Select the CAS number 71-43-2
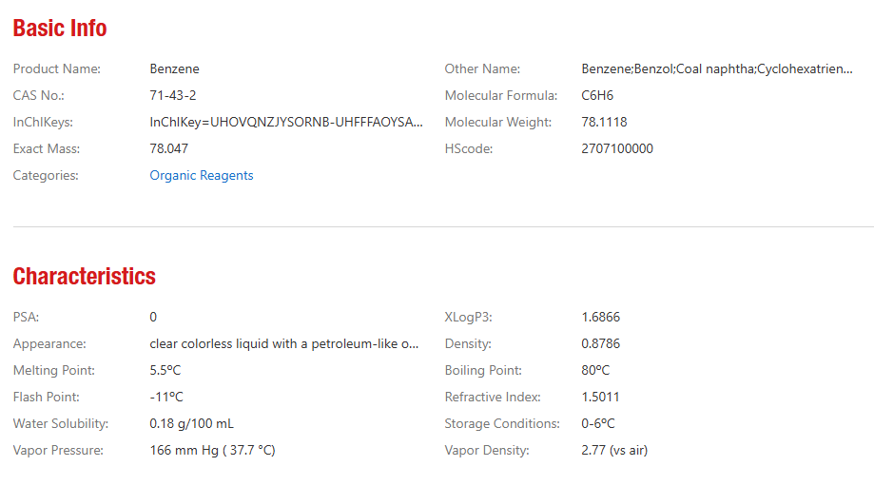The width and height of the screenshot is (874, 486). [x=173, y=95]
